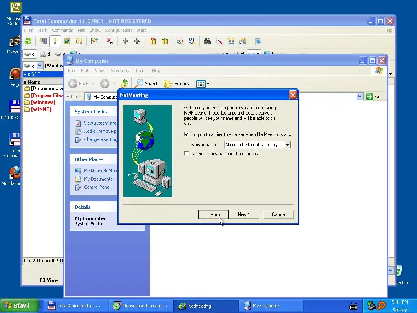Click the red star selection icon in Total Commander
This screenshot has width=417, height=313.
click(109, 41)
